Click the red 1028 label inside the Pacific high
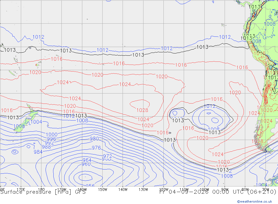This screenshot has height=204, width=278. [142, 110]
